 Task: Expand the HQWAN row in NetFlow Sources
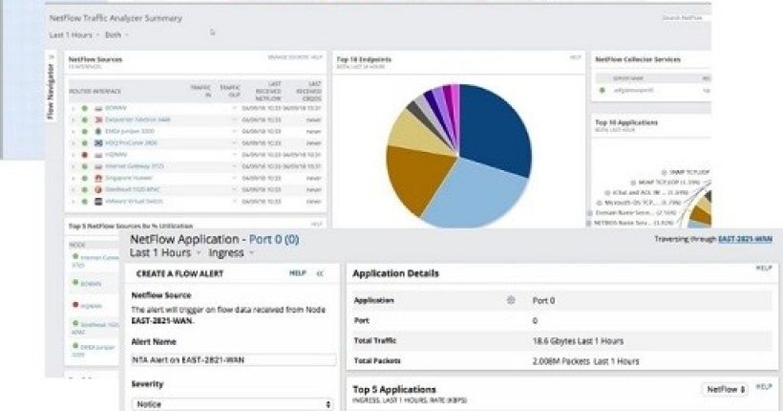(x=74, y=155)
